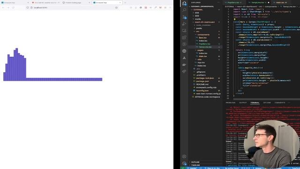Viewport: 300px width, 169px height.
Task: Expand the OUTLINE section
Action: tap(205, 162)
